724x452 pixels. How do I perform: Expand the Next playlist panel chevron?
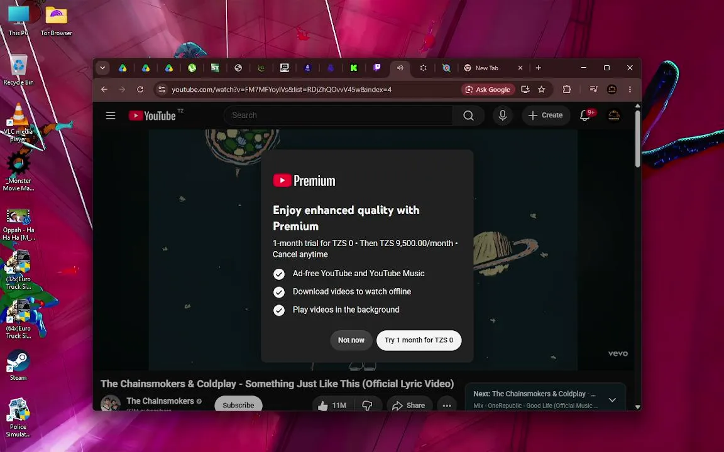(612, 400)
